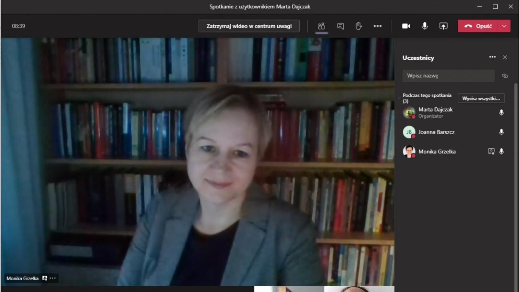Expand the dropdown next to Opuść
Screen dimensions: 519x292
504,26
